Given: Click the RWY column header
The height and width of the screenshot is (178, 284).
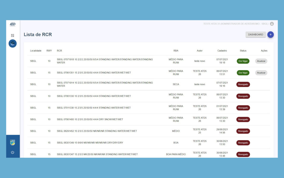Looking at the screenshot, I should pos(49,51).
